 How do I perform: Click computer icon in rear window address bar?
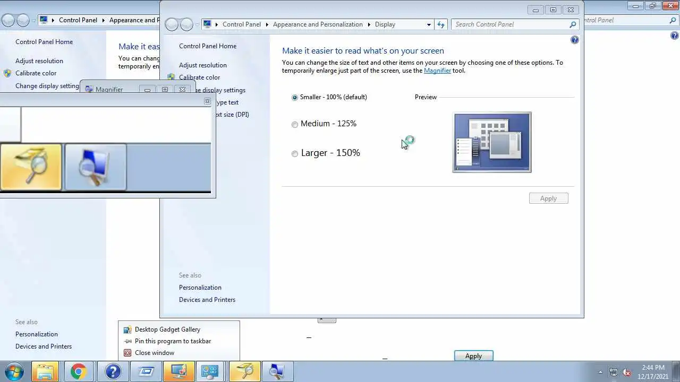tap(44, 20)
